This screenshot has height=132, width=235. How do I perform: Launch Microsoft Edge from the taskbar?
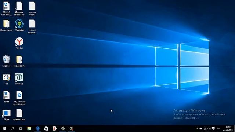(x=37, y=129)
